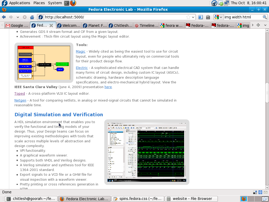Open the URL bar history dropdown arrow
Image resolution: width=269 pixels, height=202 pixels.
(193, 17)
